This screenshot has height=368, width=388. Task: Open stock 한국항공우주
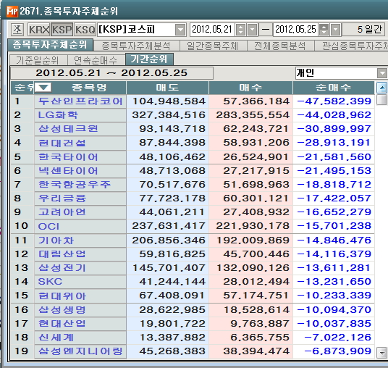point(80,185)
